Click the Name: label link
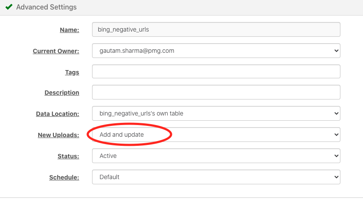Image resolution: width=363 pixels, height=199 pixels. [69, 30]
